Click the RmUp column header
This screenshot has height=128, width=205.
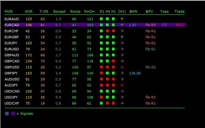75,12
